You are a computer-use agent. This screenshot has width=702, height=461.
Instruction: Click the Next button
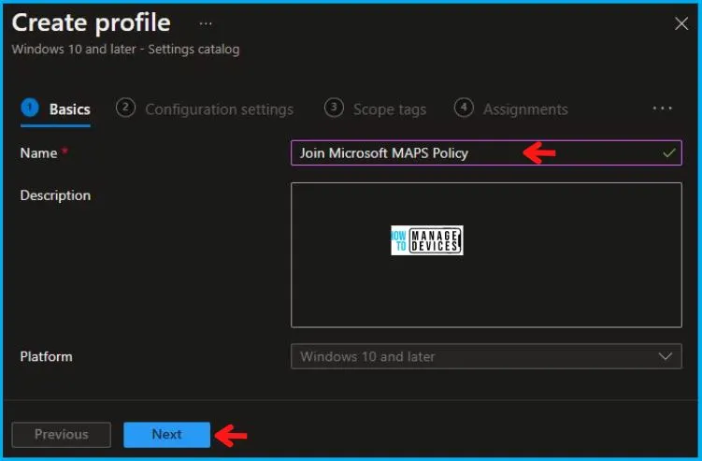click(166, 435)
